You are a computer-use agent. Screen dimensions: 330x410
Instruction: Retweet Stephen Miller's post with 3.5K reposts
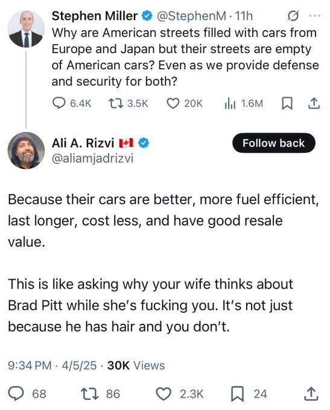[129, 103]
